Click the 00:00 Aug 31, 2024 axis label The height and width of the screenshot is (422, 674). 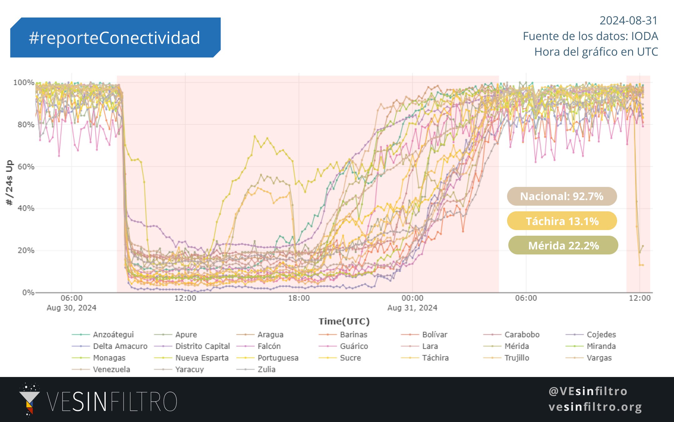pyautogui.click(x=412, y=303)
